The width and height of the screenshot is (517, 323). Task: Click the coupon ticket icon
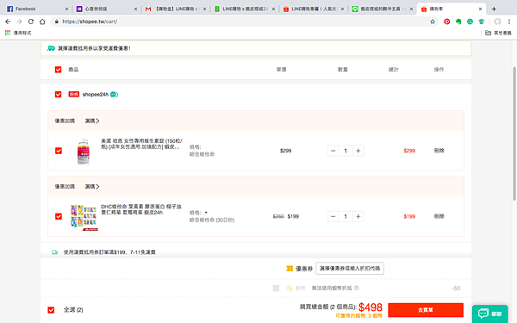tap(290, 269)
